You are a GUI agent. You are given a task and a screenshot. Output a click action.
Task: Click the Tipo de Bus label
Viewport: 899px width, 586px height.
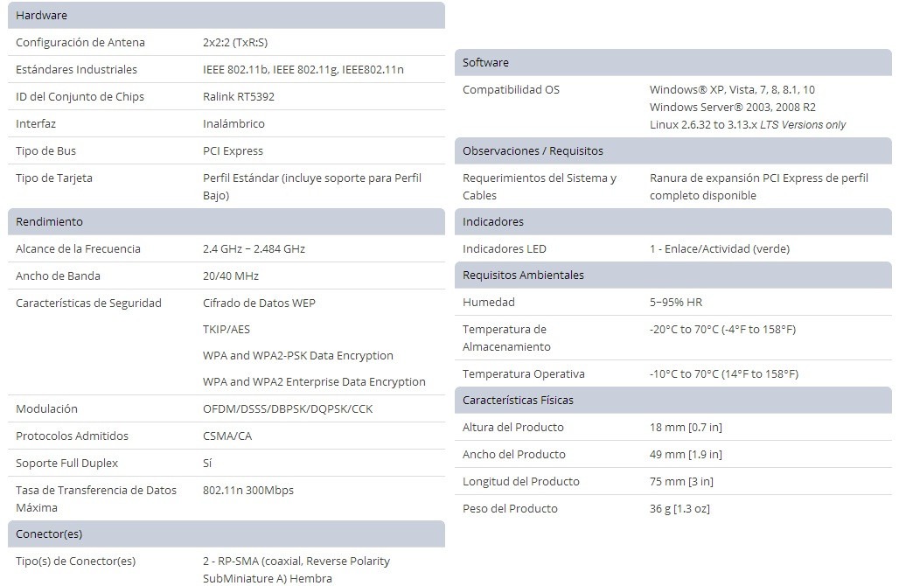45,150
